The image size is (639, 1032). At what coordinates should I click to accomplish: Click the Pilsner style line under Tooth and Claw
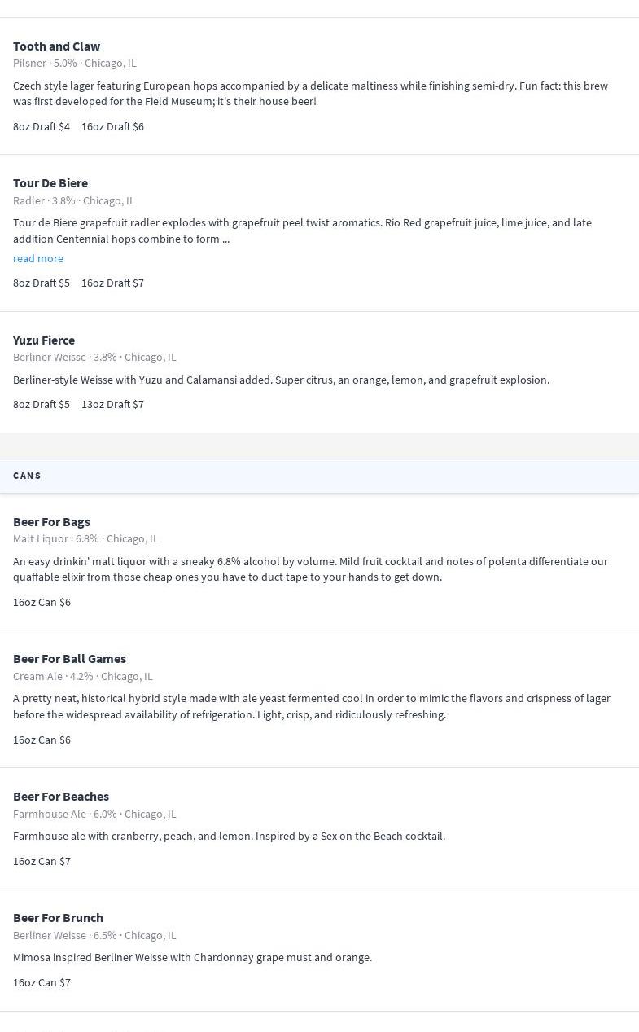75,63
